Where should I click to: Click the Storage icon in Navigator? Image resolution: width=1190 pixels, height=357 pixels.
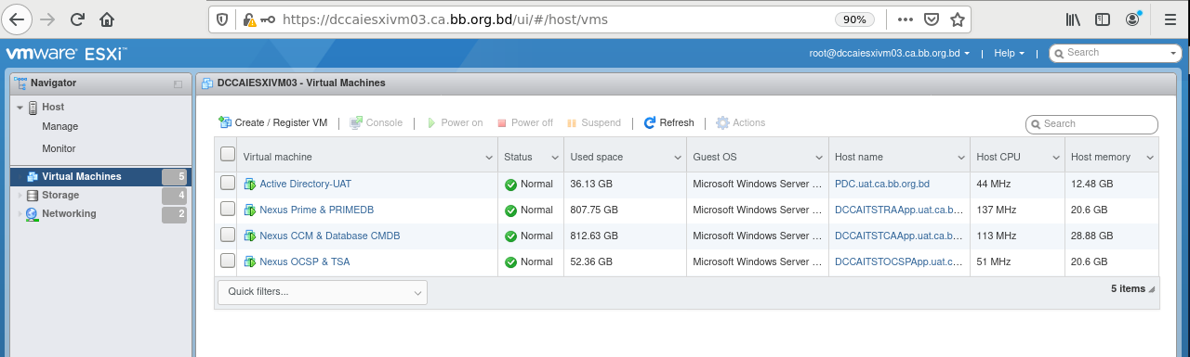coord(33,196)
